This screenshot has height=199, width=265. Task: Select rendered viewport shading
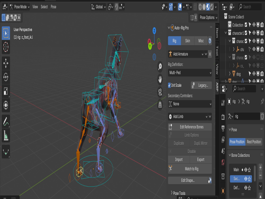click(x=212, y=7)
